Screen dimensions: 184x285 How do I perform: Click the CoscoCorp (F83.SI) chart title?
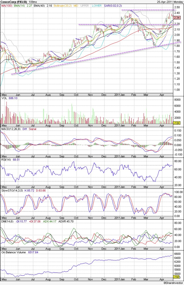click(14, 2)
